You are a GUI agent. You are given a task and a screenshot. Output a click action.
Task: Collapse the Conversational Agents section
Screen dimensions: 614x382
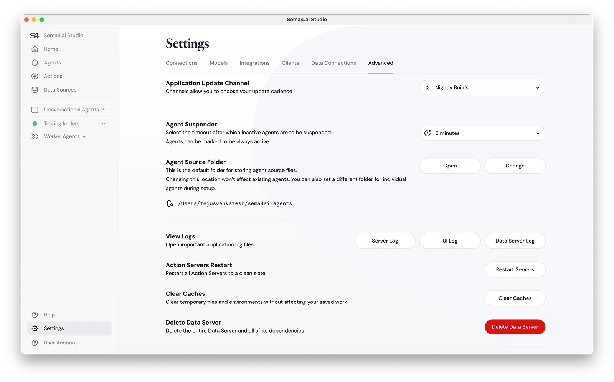[104, 109]
